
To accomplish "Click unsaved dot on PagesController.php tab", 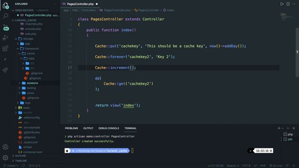I will click(97, 4).
